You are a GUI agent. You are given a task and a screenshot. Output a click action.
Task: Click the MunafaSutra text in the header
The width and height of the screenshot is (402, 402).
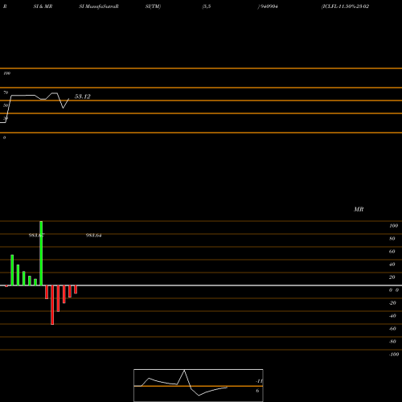pyautogui.click(x=100, y=6)
